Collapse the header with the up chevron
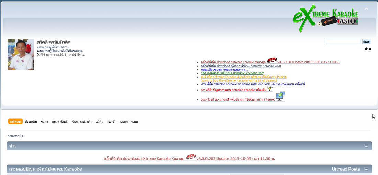Image resolution: width=378 pixels, height=175 pixels. (x=366, y=9)
